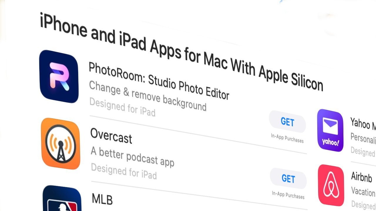Screen dimensions: 376x211
Task: Click 'Designed for iPad' label under Overcast
Action: click(x=124, y=171)
